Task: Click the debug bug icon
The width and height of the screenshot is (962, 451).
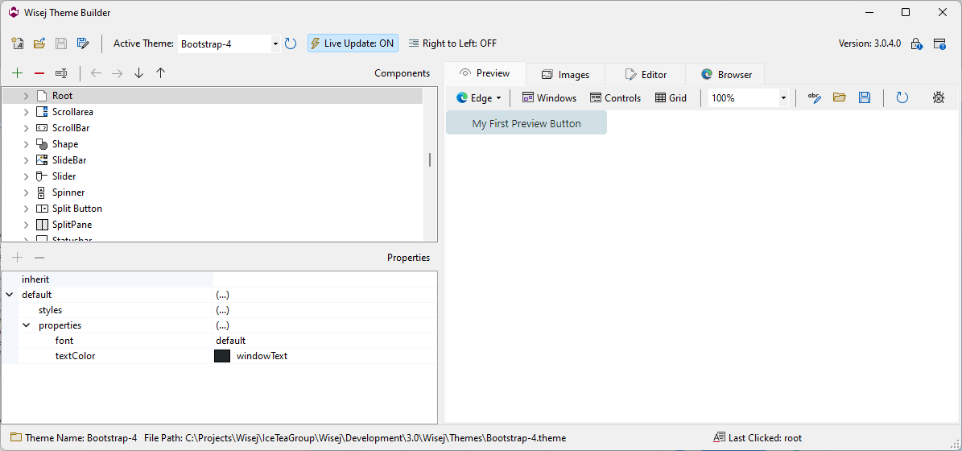Action: point(938,97)
